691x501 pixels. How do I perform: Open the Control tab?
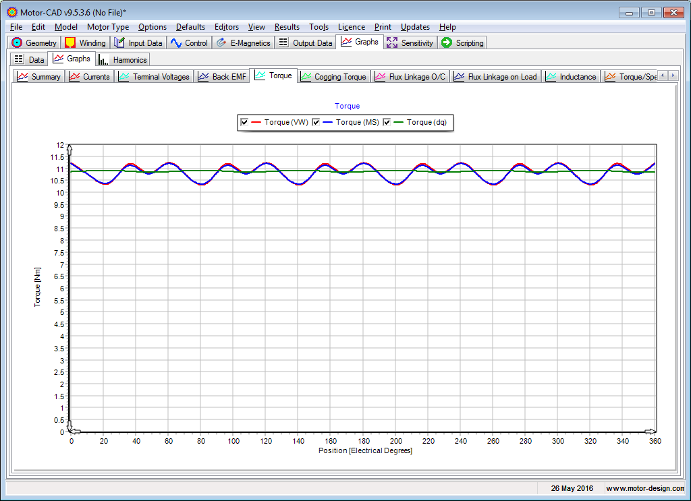coord(189,42)
